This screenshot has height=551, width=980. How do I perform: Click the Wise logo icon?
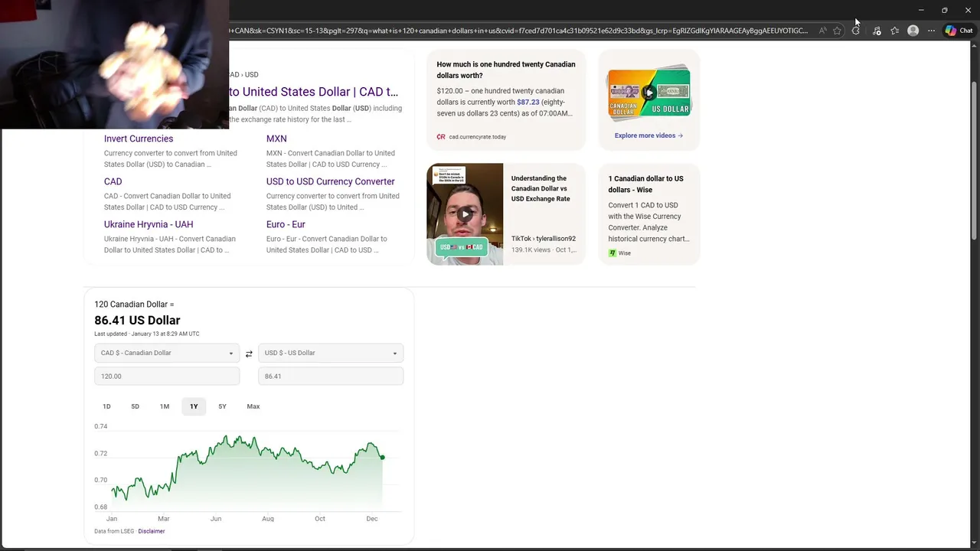point(612,253)
